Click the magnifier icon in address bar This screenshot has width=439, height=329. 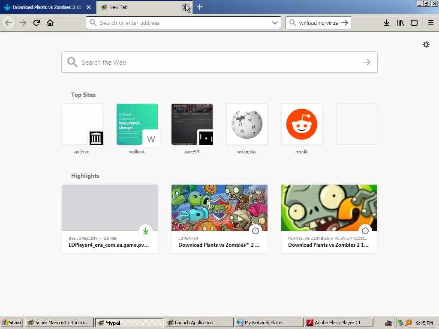pyautogui.click(x=93, y=23)
